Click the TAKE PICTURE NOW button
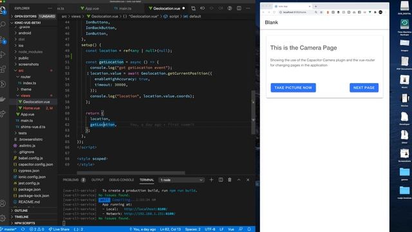This screenshot has height=232, width=412. click(x=294, y=88)
